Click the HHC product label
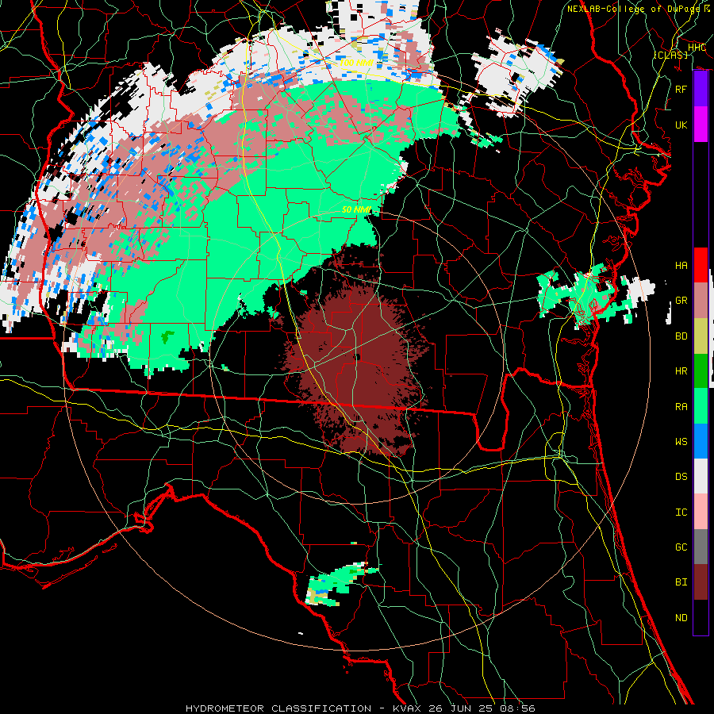Screen dimensions: 714x714 697,47
